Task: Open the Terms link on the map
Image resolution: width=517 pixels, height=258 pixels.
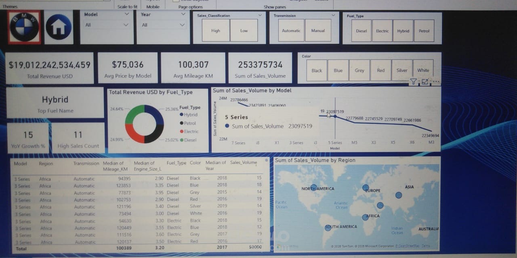Action: coord(425,246)
